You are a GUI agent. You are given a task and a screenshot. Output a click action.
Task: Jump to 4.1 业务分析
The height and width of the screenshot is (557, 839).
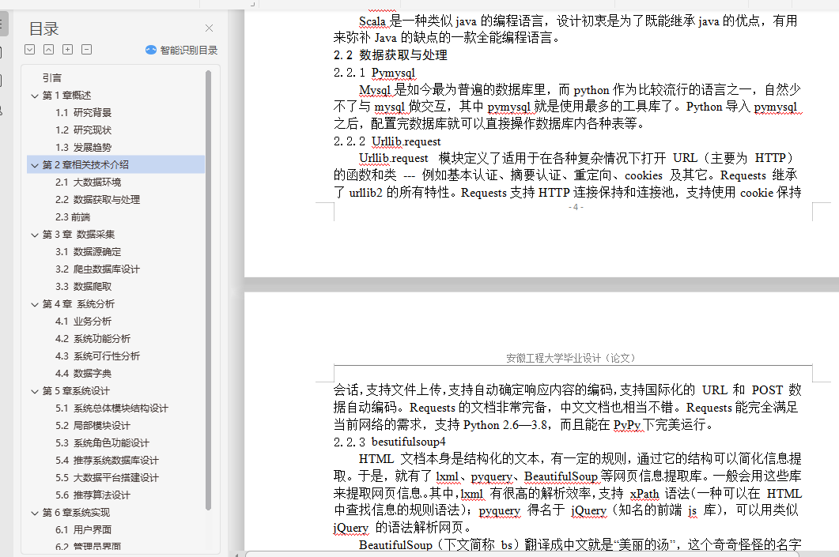(84, 322)
